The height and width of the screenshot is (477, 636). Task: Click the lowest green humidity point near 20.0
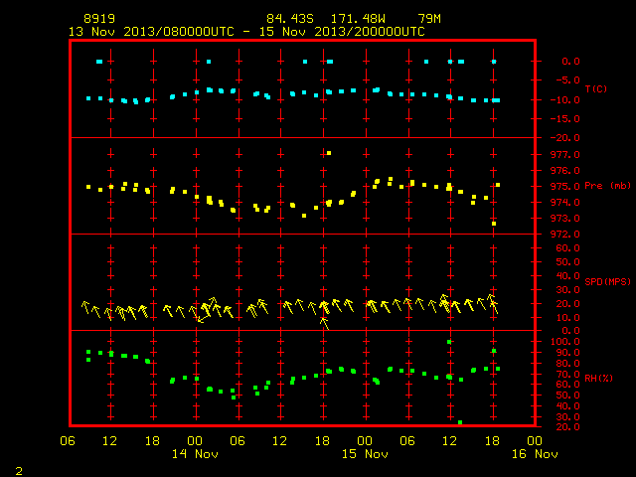click(460, 422)
